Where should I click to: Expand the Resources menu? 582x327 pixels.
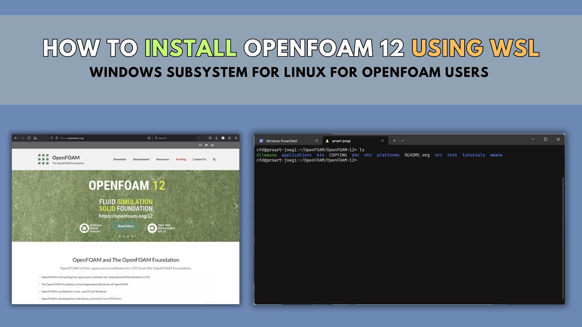click(164, 159)
